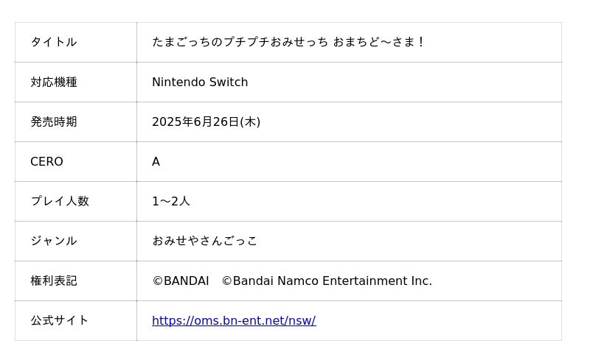Click the タイトル row label
Viewport: 590px width, 363px height.
(x=53, y=42)
